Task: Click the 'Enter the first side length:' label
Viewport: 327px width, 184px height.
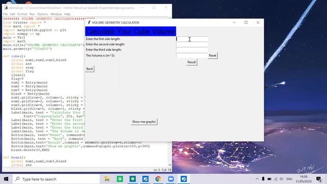Action: [x=103, y=39]
